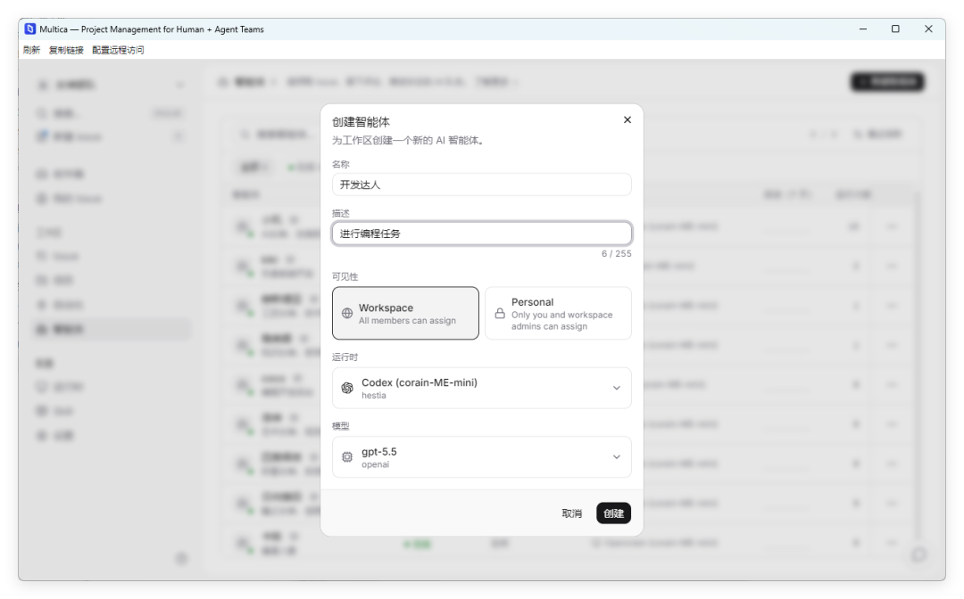Close the 创建智能体 dialog with X
Image resolution: width=964 pixels, height=599 pixels.
[x=627, y=119]
